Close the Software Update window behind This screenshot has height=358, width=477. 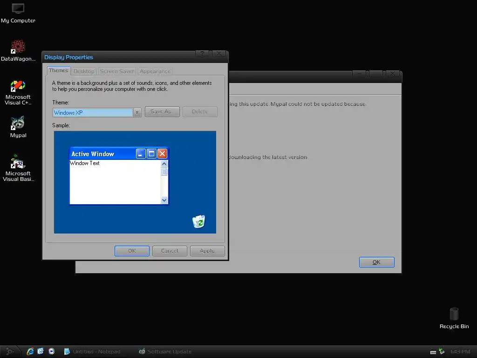[x=392, y=74]
